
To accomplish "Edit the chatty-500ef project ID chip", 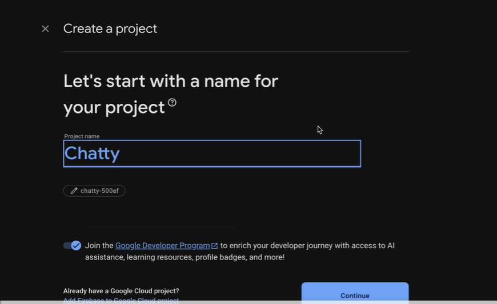I will [94, 190].
